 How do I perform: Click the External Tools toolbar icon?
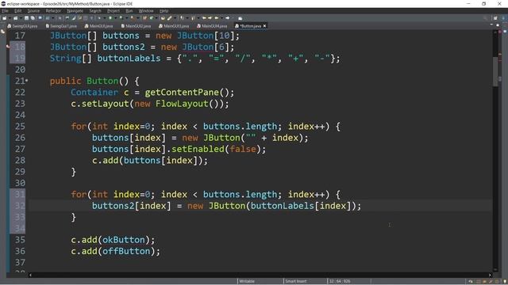tap(133, 18)
